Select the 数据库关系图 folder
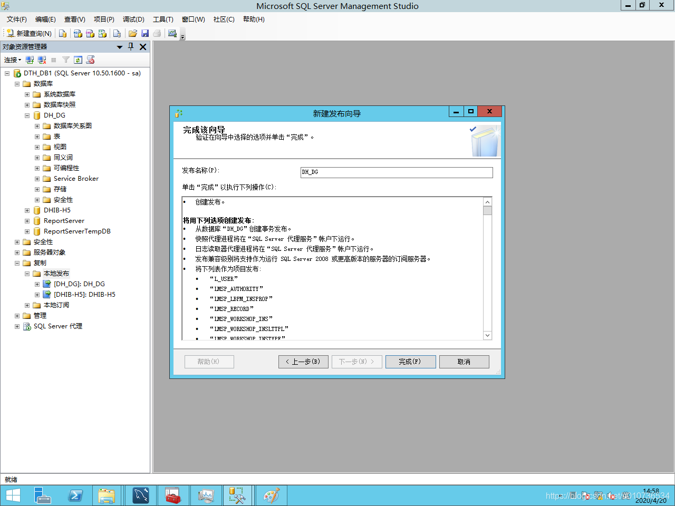 pos(73,126)
